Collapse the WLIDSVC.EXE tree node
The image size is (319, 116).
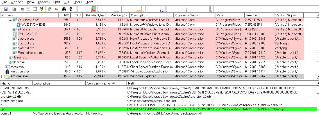point(11,20)
